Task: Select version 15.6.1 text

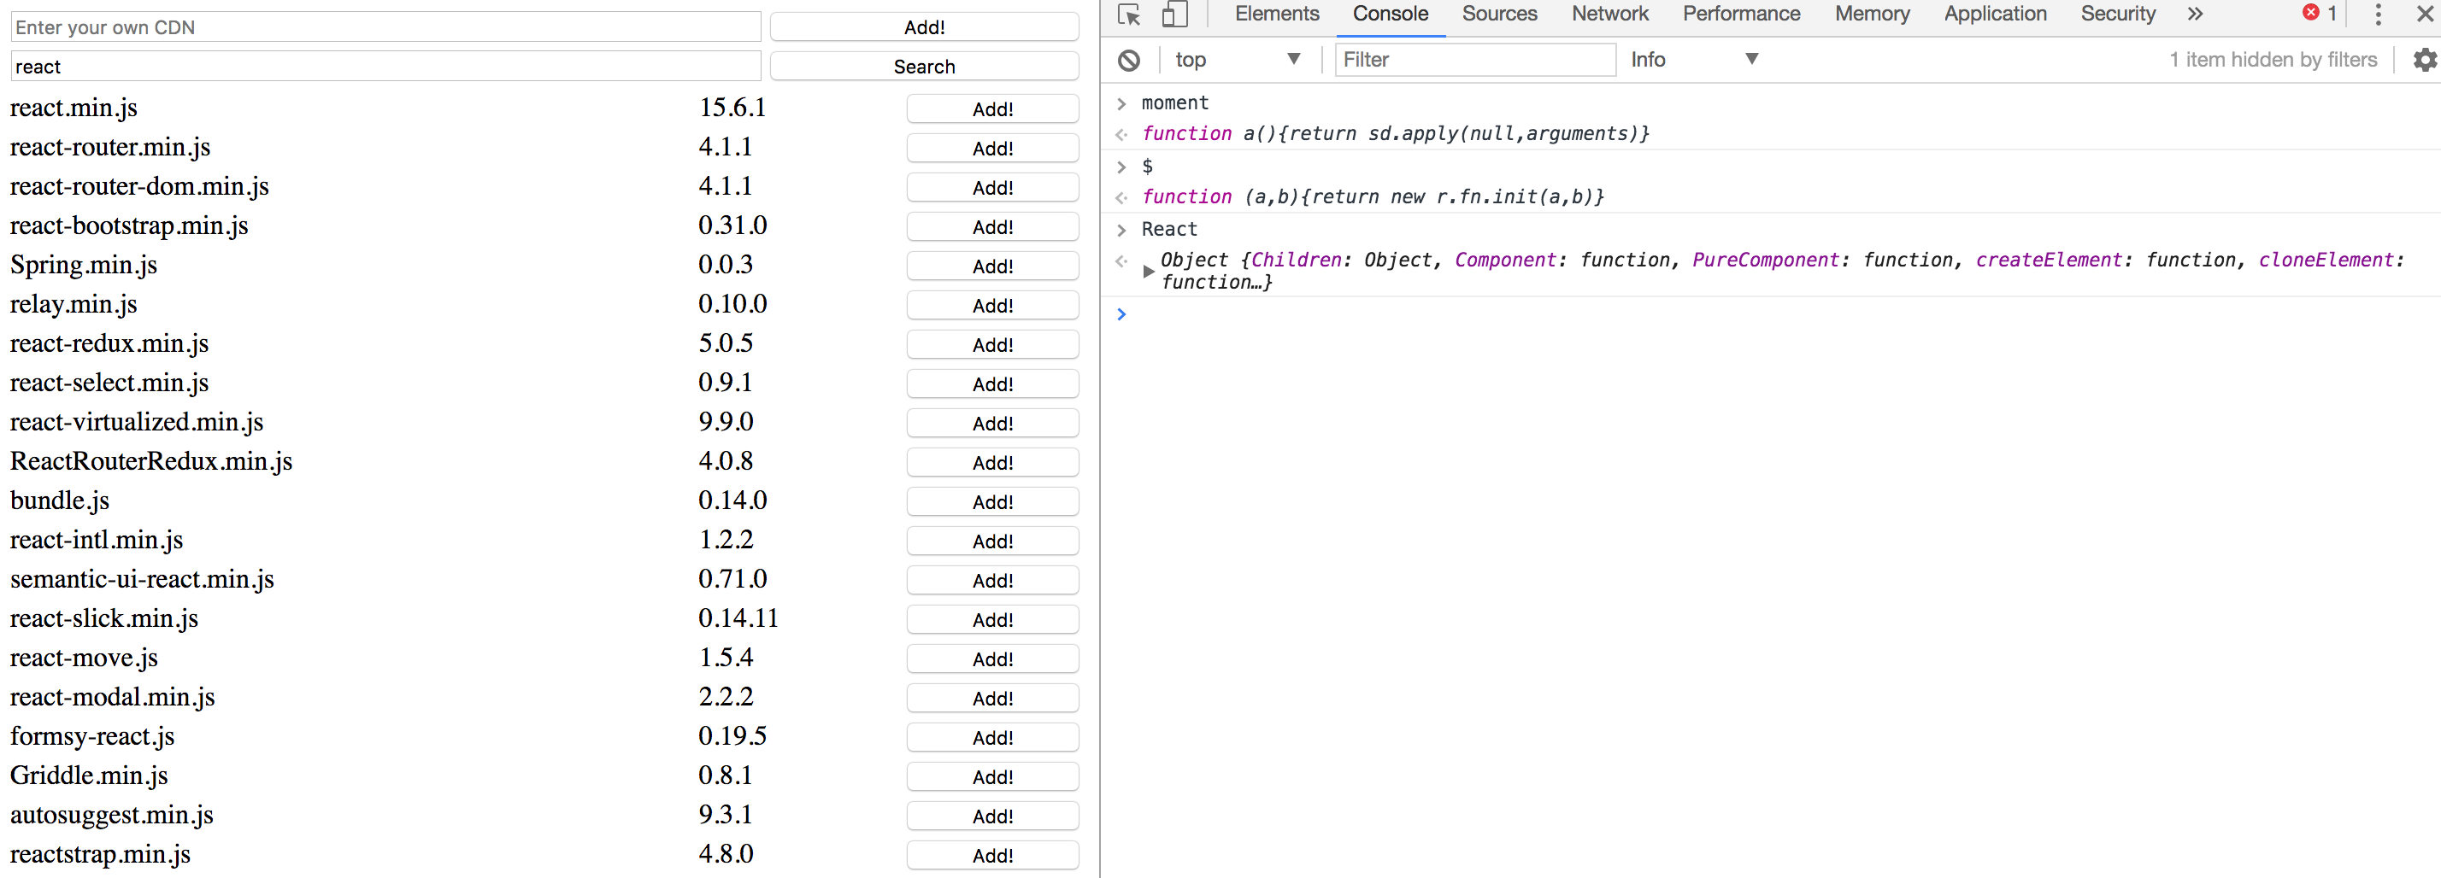Action: (732, 107)
